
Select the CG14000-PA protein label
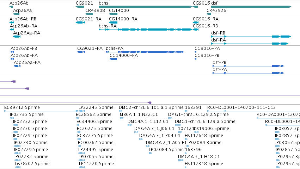pyautogui.click(x=124, y=56)
